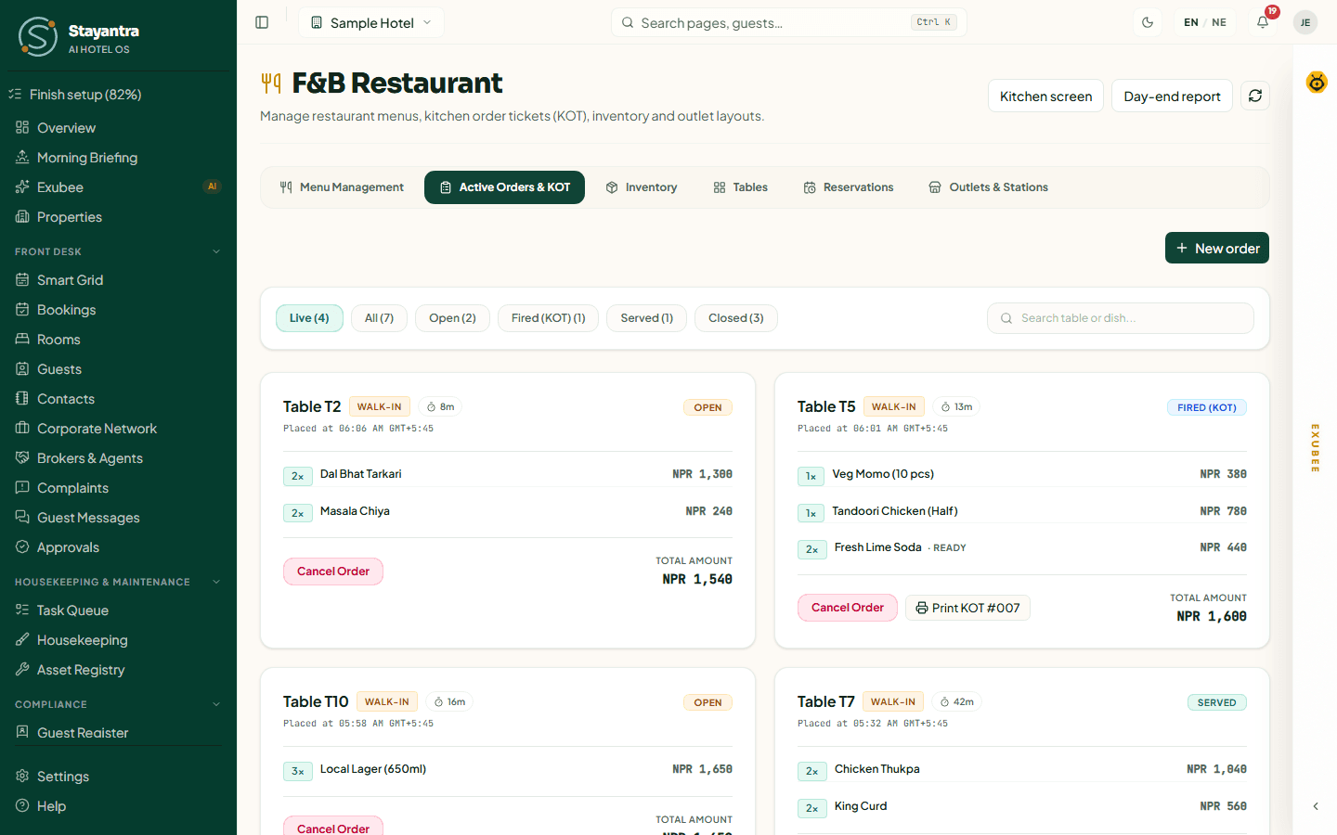Filter orders by Fired (KOT) (1)
Image resolution: width=1337 pixels, height=835 pixels.
click(548, 318)
